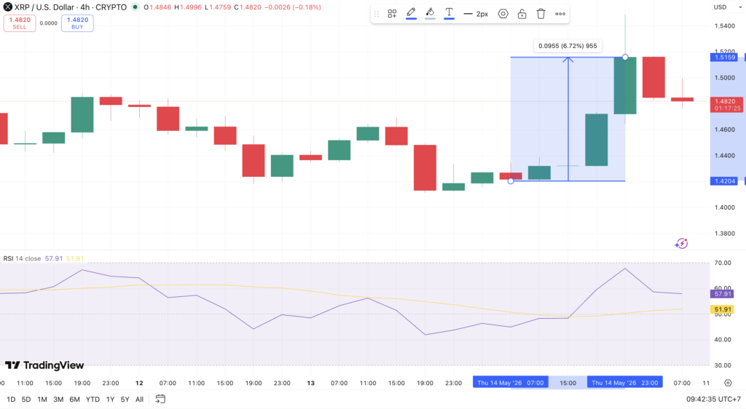Click the purple 57.91 RSI scale label
The width and height of the screenshot is (746, 409).
click(722, 294)
